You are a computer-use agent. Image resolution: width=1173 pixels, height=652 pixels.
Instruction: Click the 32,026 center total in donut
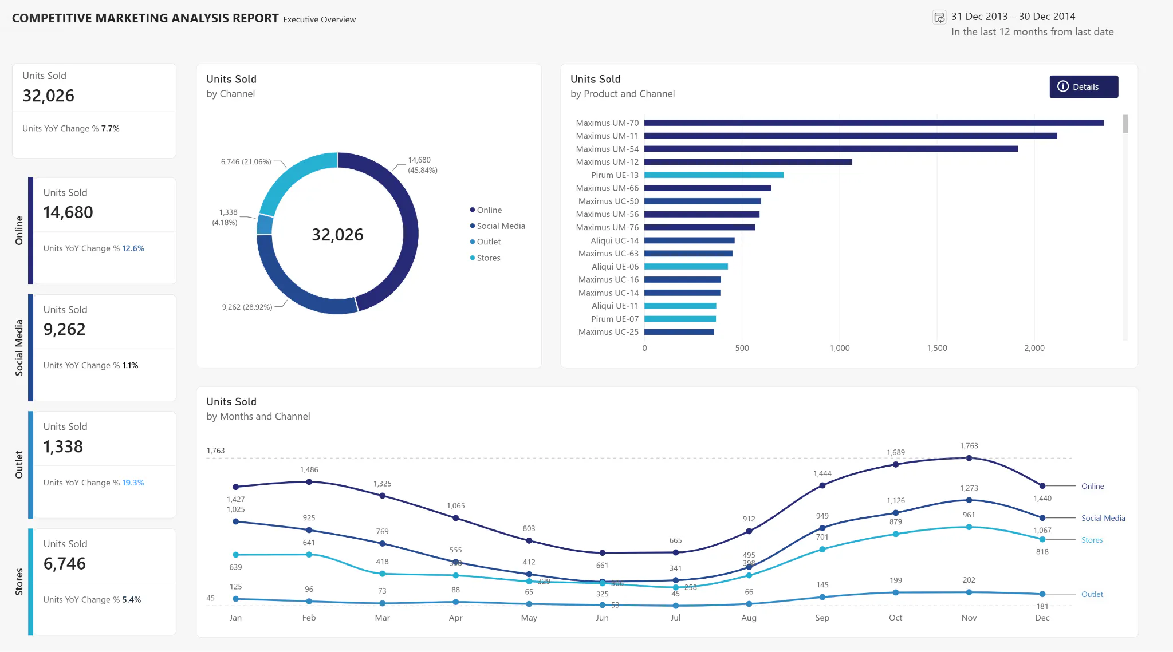coord(337,235)
